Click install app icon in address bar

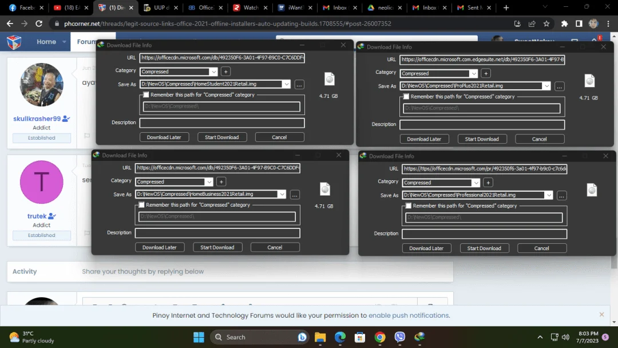(x=517, y=23)
